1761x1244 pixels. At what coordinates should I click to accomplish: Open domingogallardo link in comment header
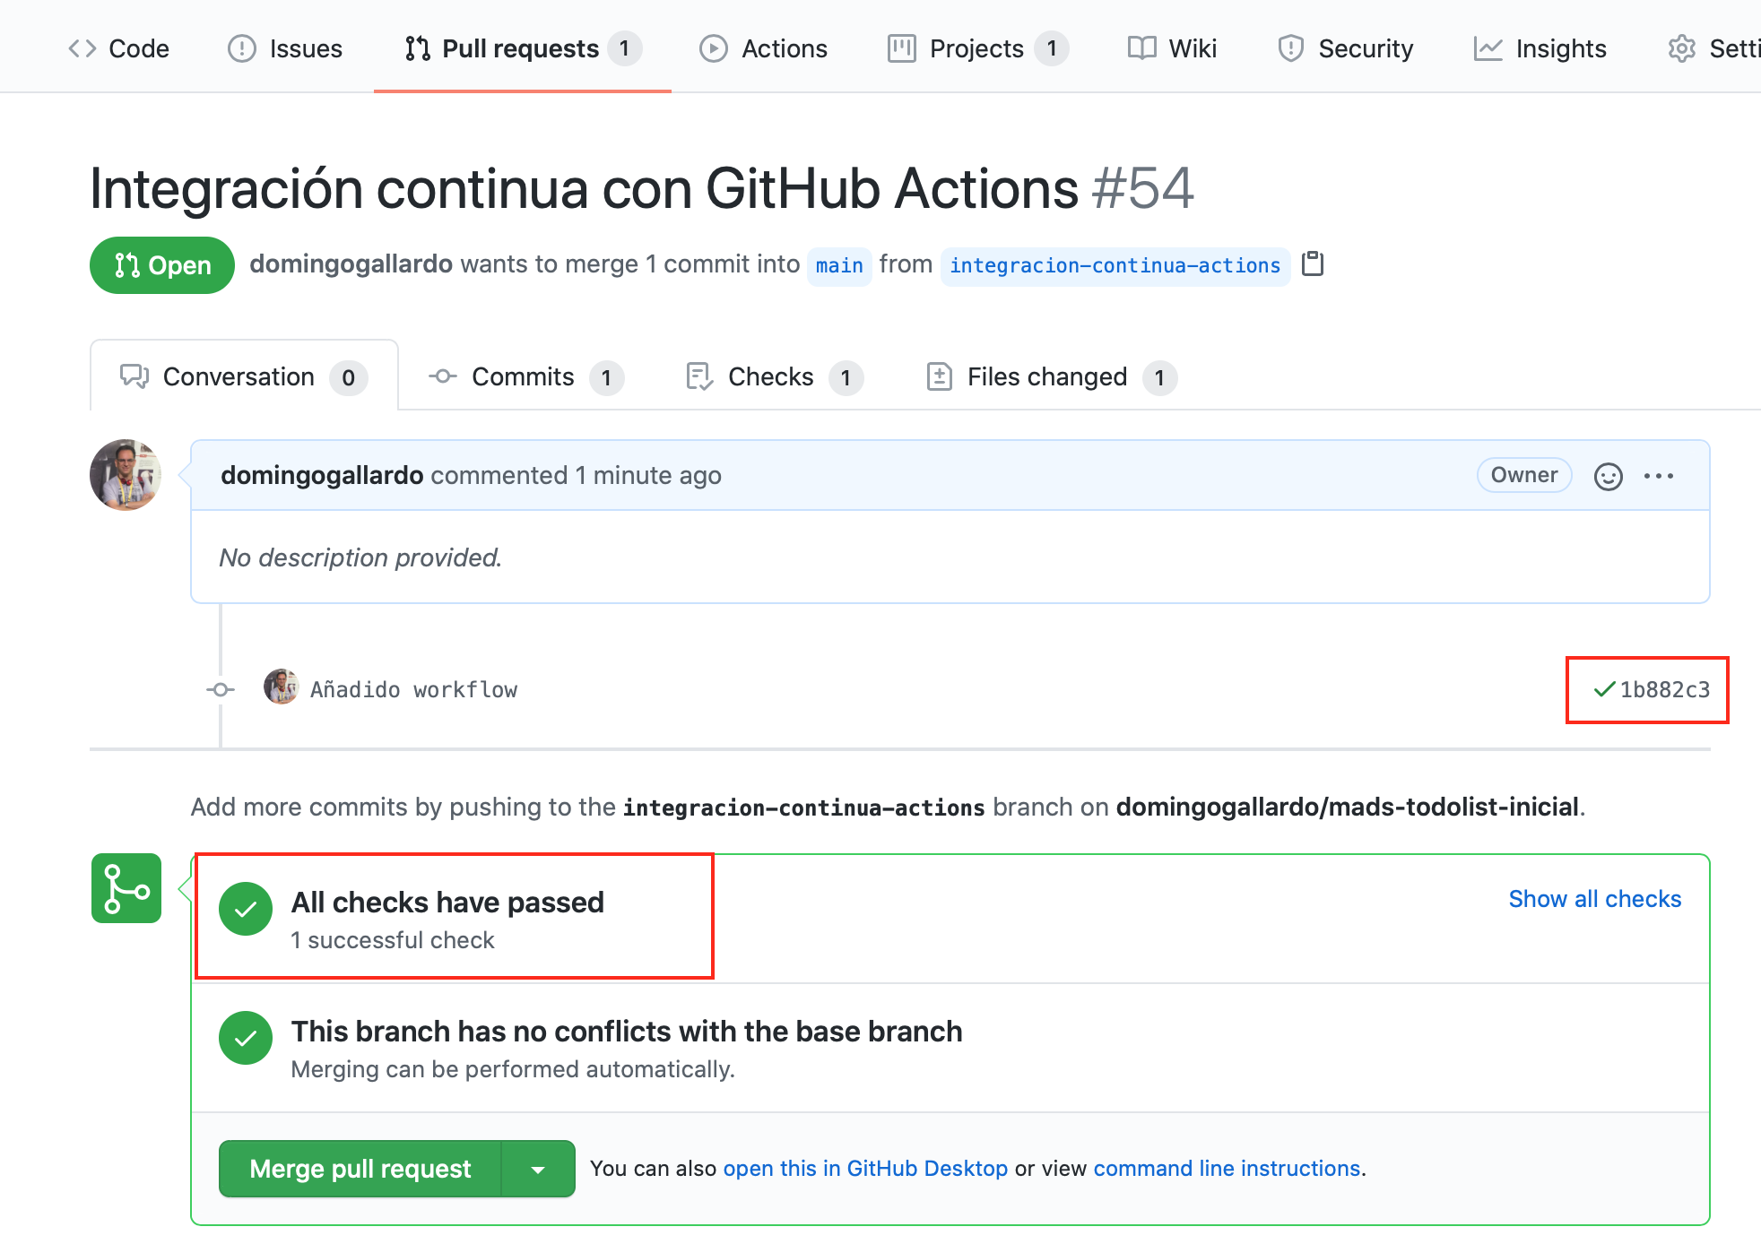(x=322, y=475)
